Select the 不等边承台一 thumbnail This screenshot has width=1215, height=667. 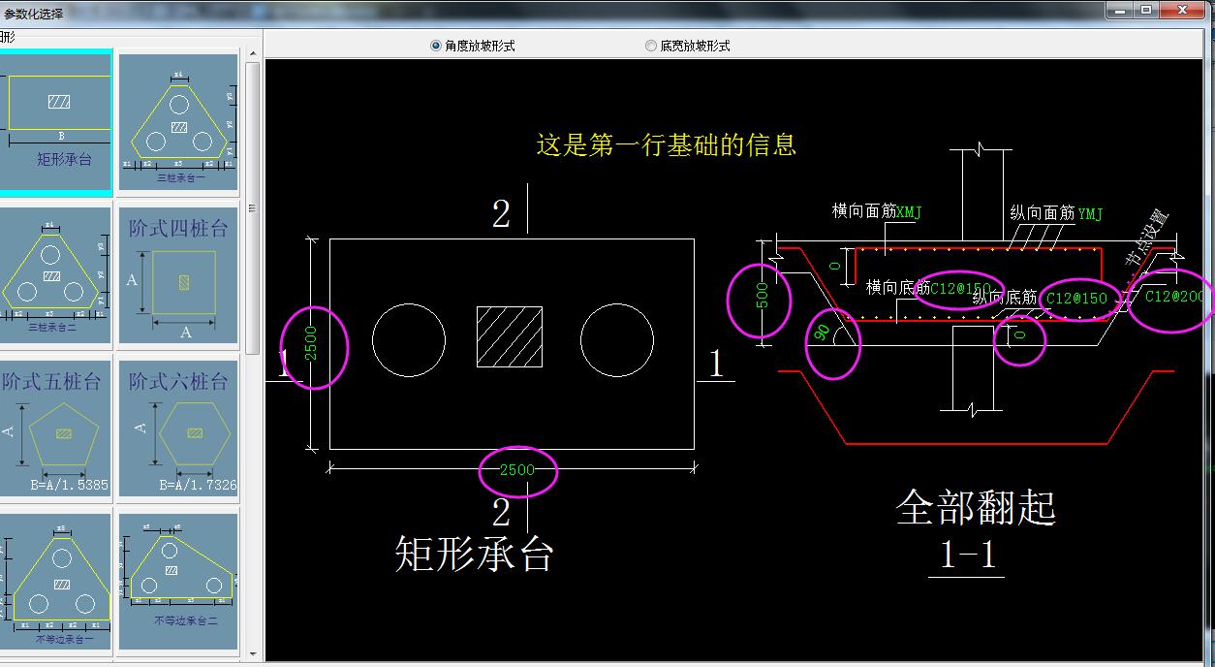tap(55, 582)
